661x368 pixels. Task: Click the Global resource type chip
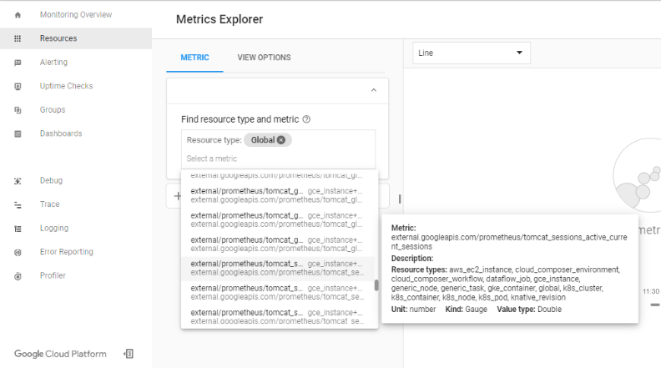coord(267,140)
